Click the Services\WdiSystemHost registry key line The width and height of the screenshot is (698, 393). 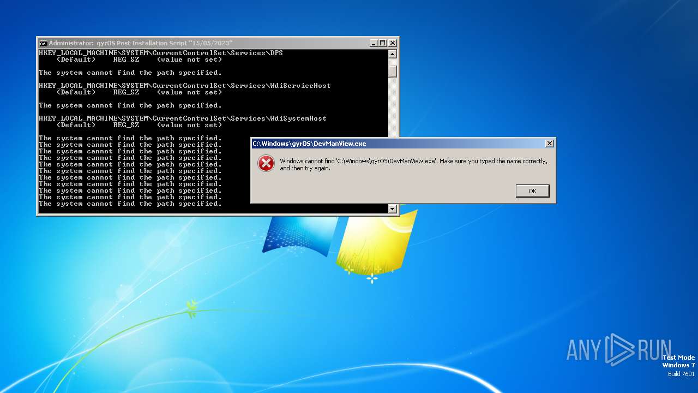(183, 118)
